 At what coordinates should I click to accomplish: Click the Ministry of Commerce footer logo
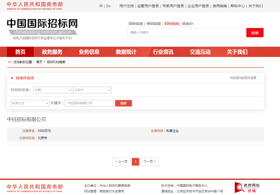[35, 188]
